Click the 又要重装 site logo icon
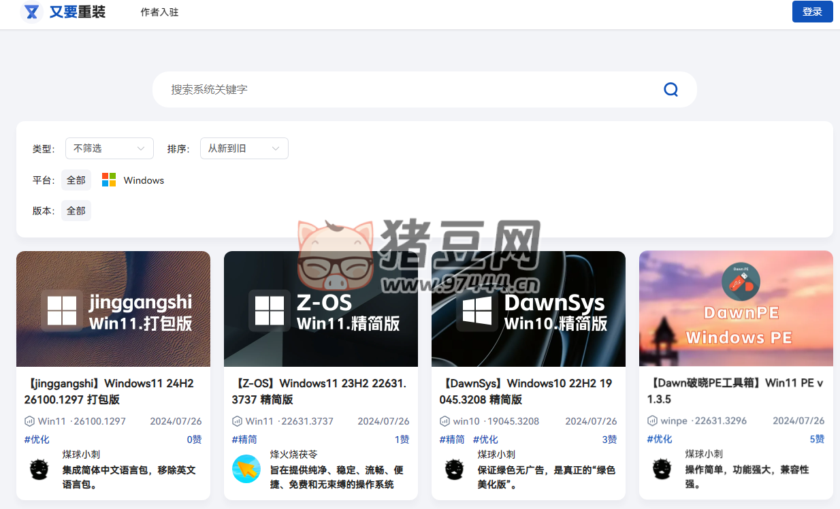This screenshot has width=840, height=509. click(x=31, y=12)
